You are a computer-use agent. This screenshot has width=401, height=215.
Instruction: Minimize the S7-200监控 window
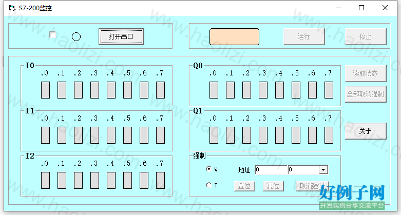(338, 8)
